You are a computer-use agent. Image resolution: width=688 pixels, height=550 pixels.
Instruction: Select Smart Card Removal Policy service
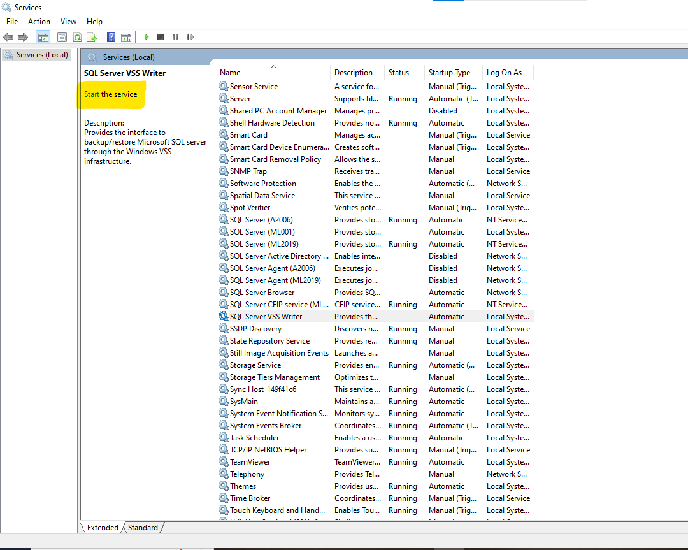click(376, 159)
